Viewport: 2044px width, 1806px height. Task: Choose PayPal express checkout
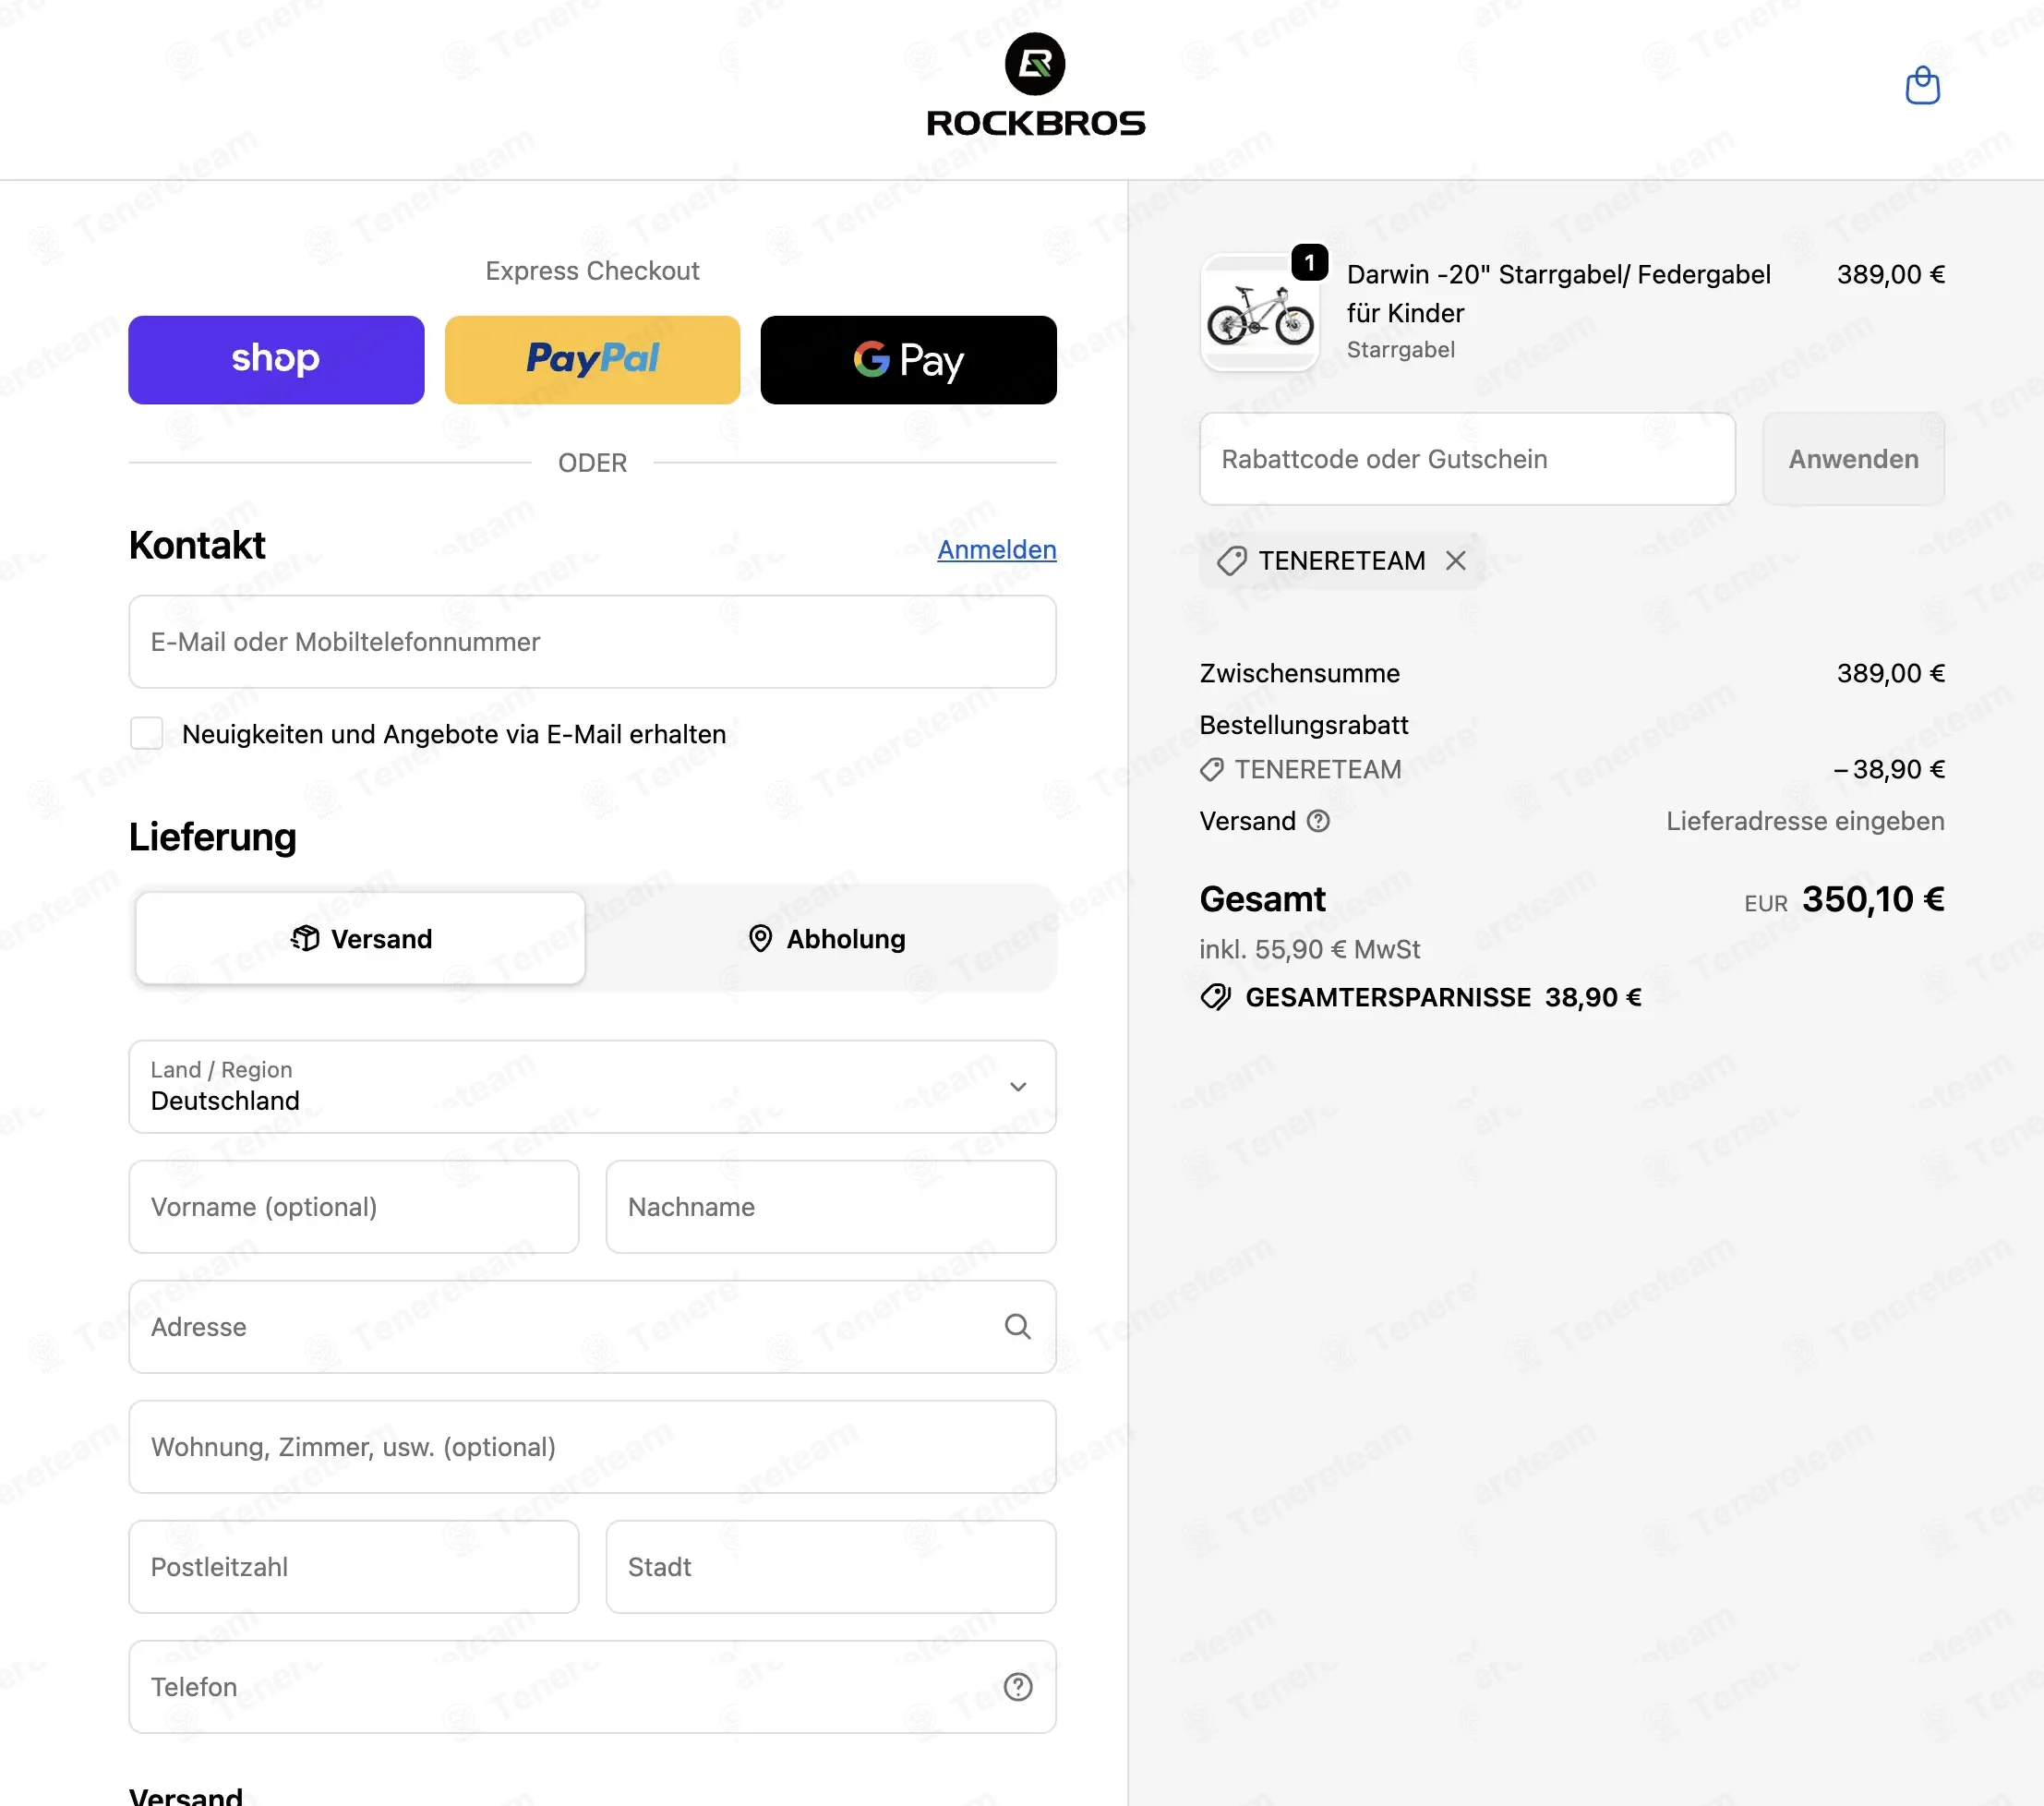tap(592, 360)
